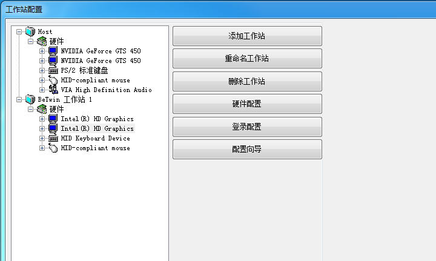Click the second Intel(R) HD Graphics monitor icon
The width and height of the screenshot is (436, 261).
(53, 129)
